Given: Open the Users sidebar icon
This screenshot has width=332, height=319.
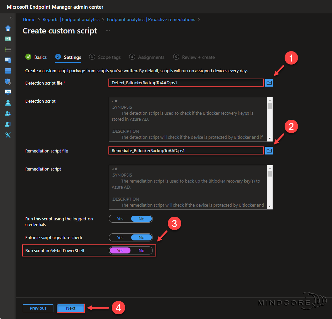Looking at the screenshot, I should click(x=8, y=103).
